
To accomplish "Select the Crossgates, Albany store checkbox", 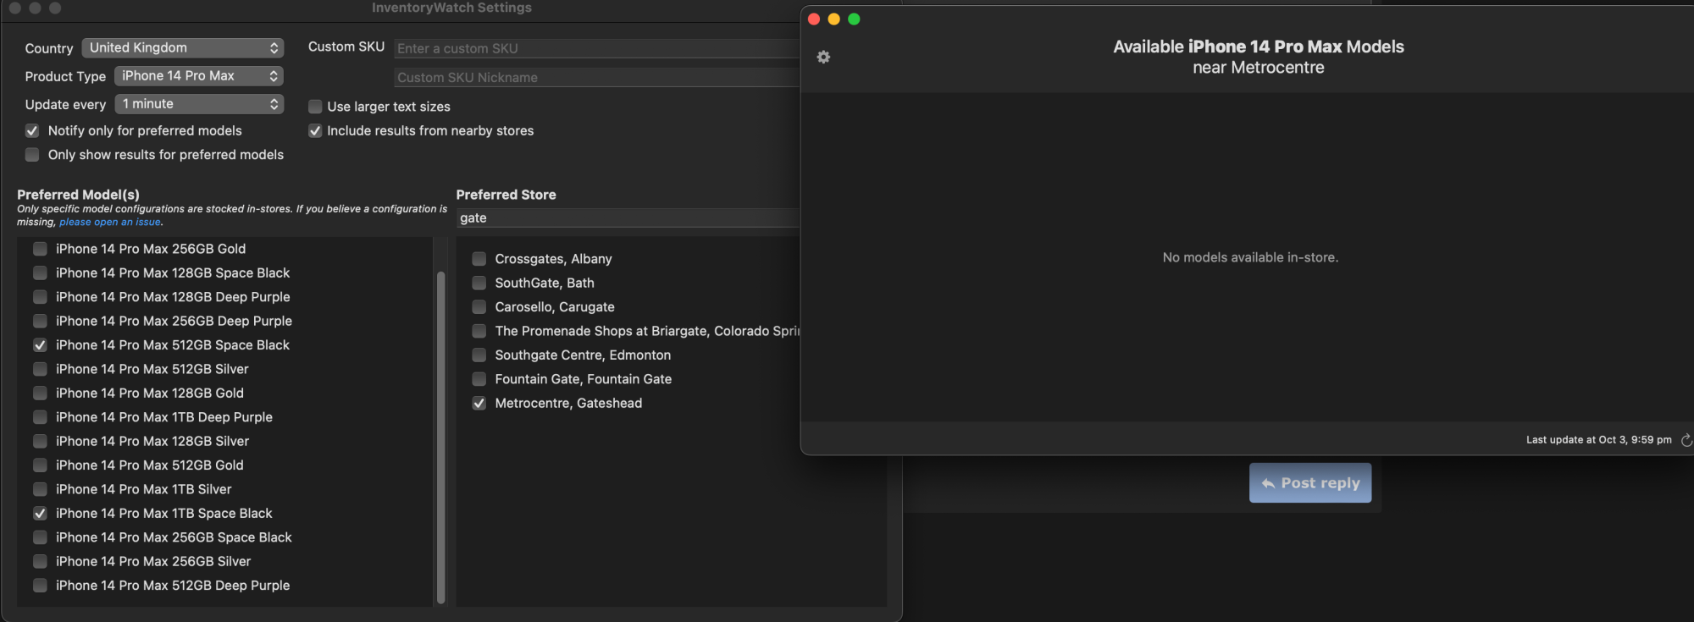I will (x=479, y=259).
